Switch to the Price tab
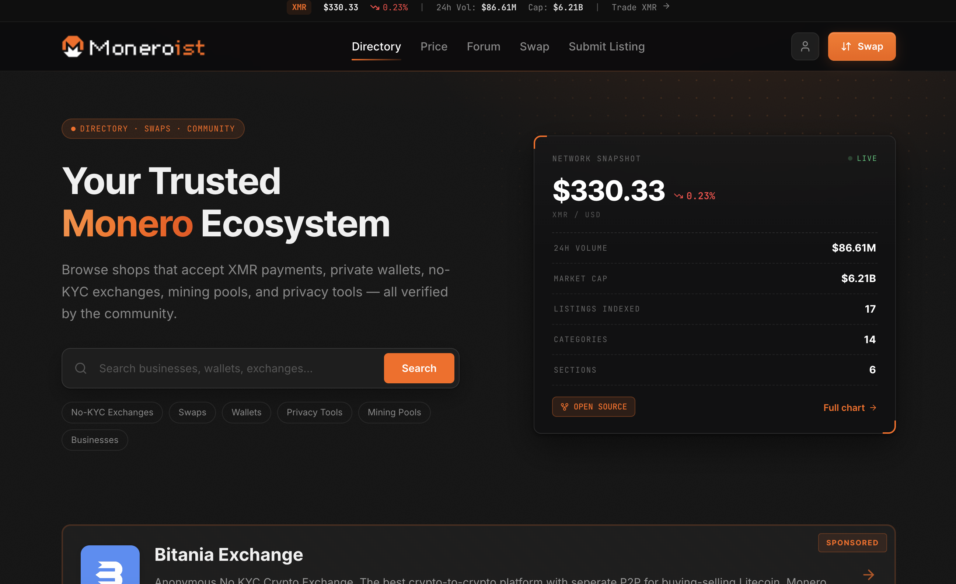 434,46
